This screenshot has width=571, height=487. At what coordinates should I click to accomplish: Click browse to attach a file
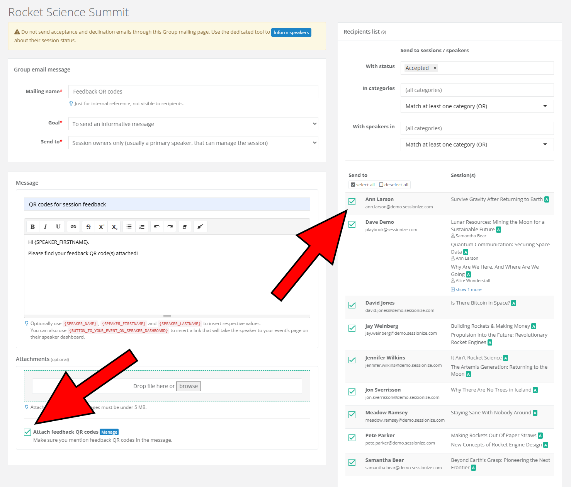coord(189,386)
